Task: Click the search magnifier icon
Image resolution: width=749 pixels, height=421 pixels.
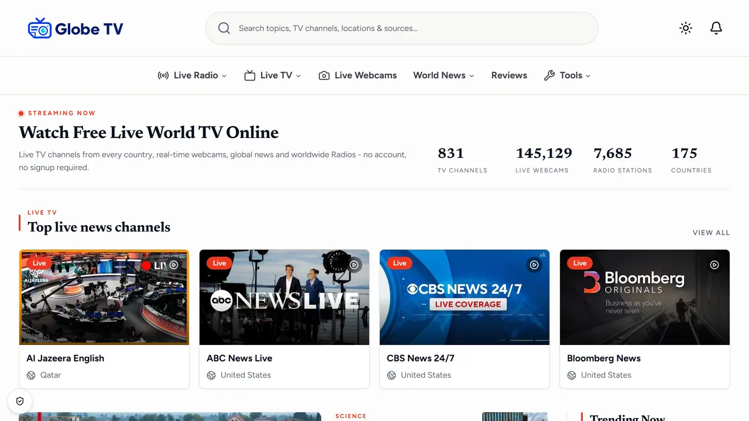Action: pos(224,28)
